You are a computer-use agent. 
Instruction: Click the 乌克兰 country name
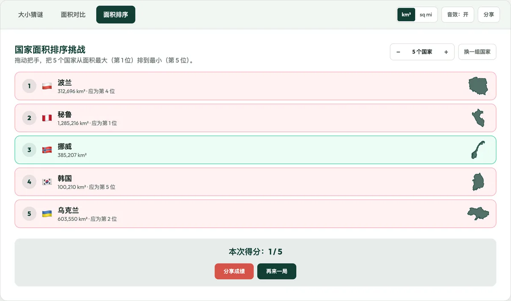68,210
